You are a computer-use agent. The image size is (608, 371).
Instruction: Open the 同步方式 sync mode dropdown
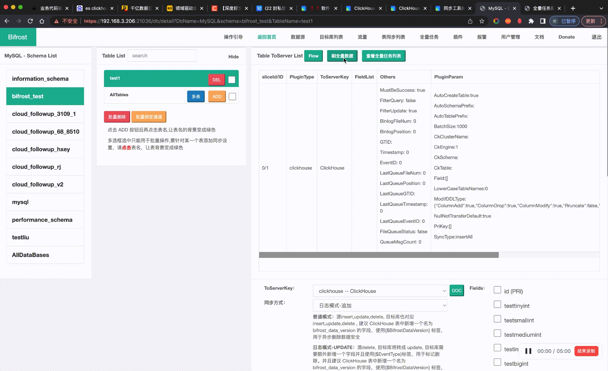coord(380,305)
